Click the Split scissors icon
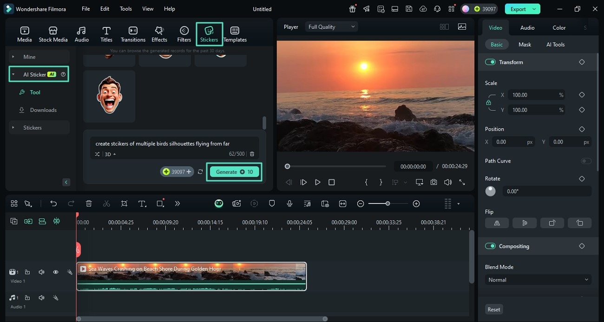Viewport: 604px width, 322px height. (106, 204)
